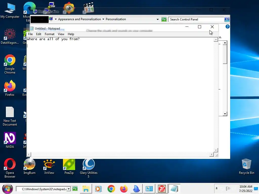The image size is (259, 194).
Task: Open Google Chrome desktop shortcut
Action: (10, 64)
